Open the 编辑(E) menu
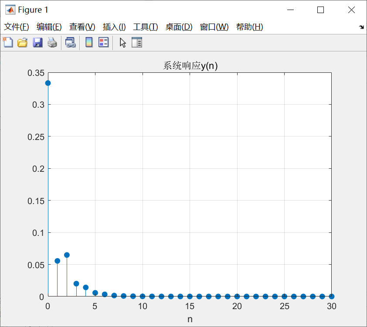Viewport: 367px width, 327px height. (x=49, y=27)
